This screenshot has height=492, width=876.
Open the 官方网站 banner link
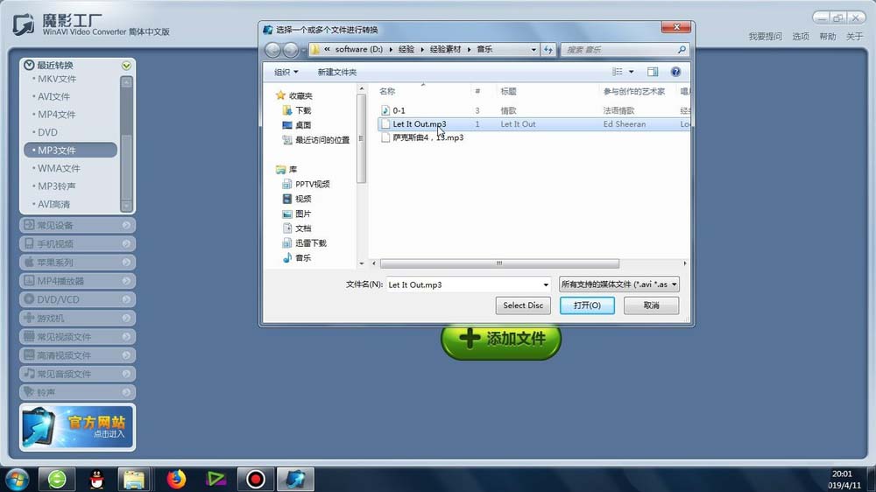78,427
